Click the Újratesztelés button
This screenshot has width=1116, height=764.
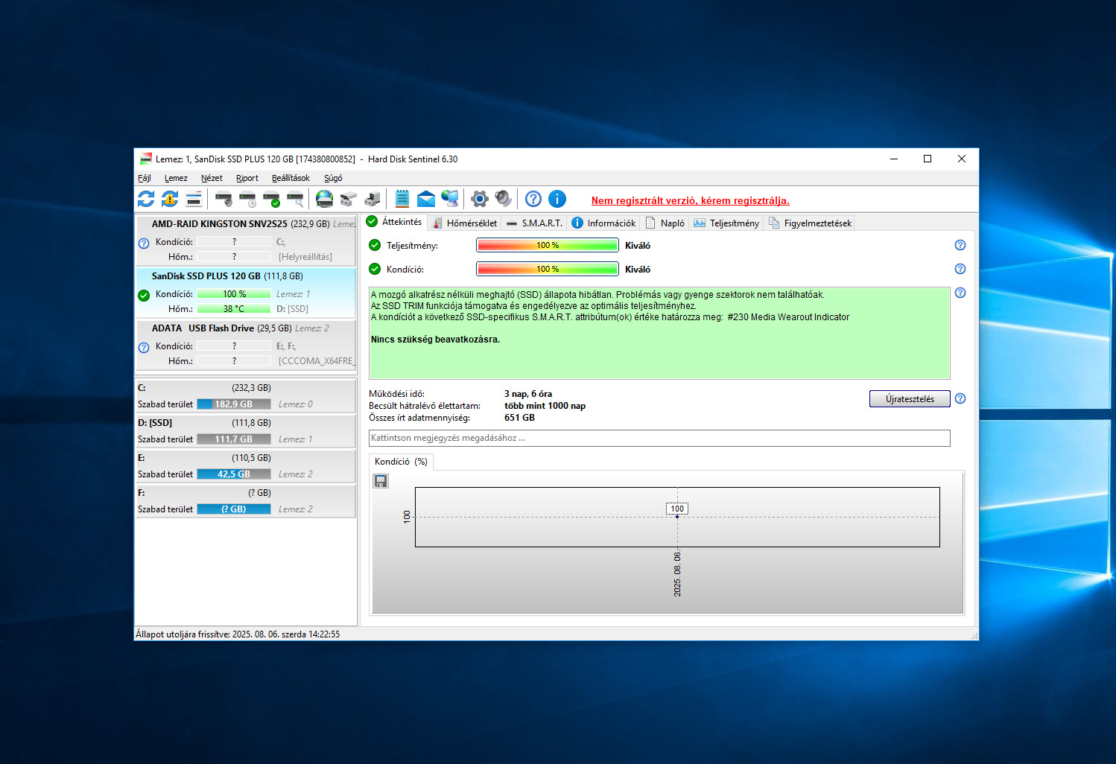[x=910, y=399]
